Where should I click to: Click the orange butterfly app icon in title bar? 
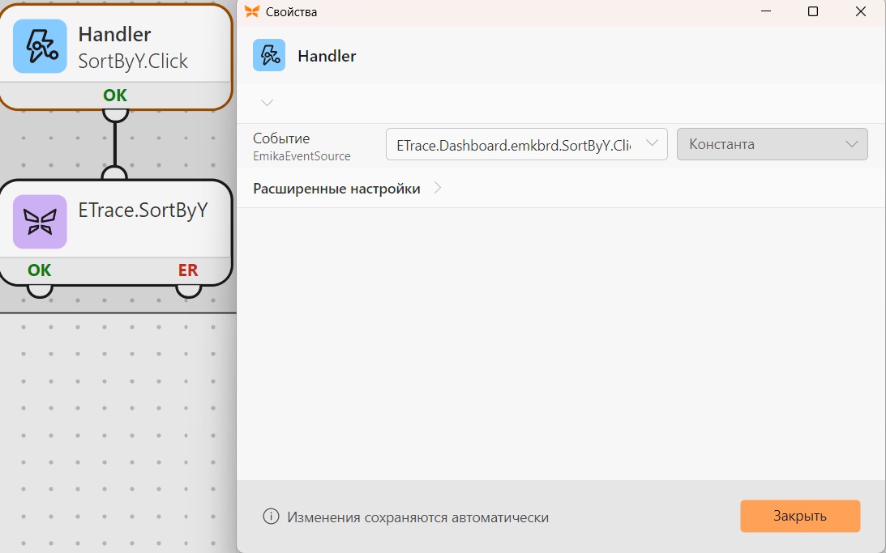point(252,11)
